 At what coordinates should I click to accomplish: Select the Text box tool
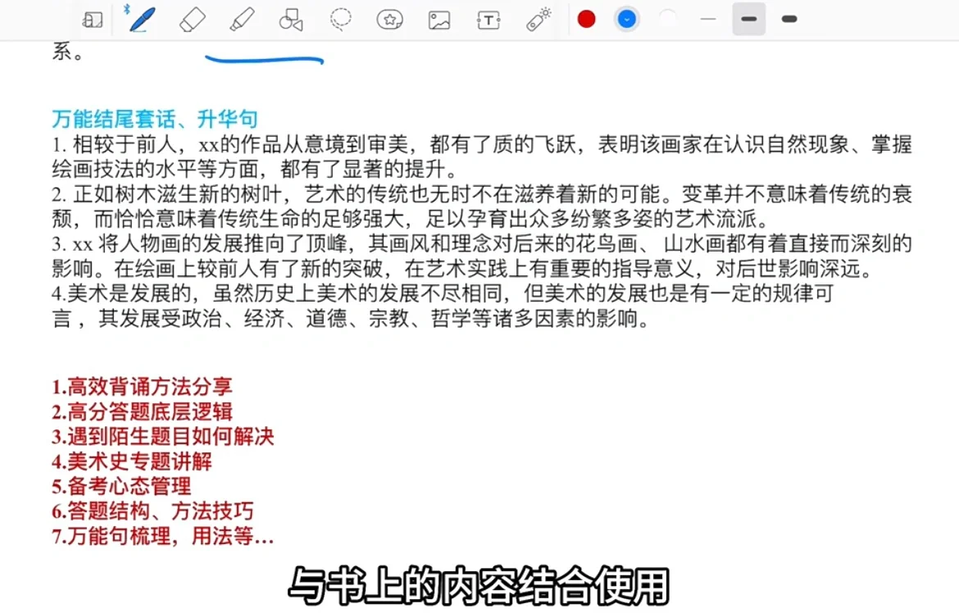pos(488,20)
